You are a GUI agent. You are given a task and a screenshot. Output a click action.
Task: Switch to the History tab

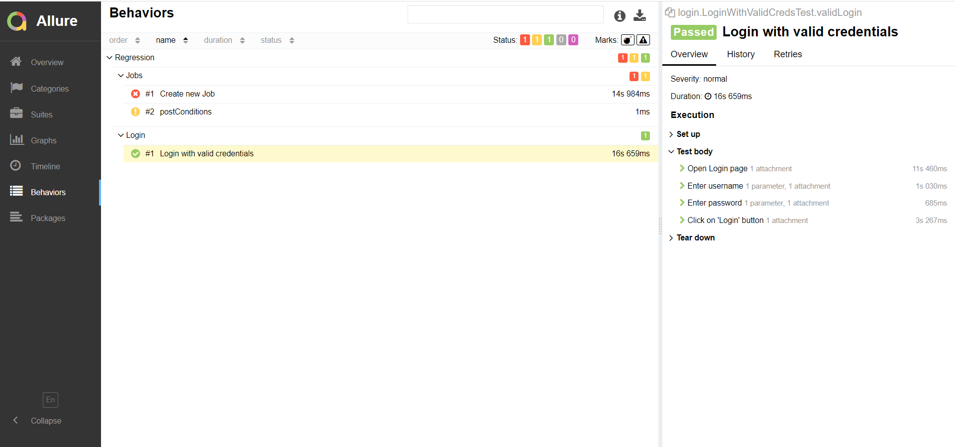741,54
